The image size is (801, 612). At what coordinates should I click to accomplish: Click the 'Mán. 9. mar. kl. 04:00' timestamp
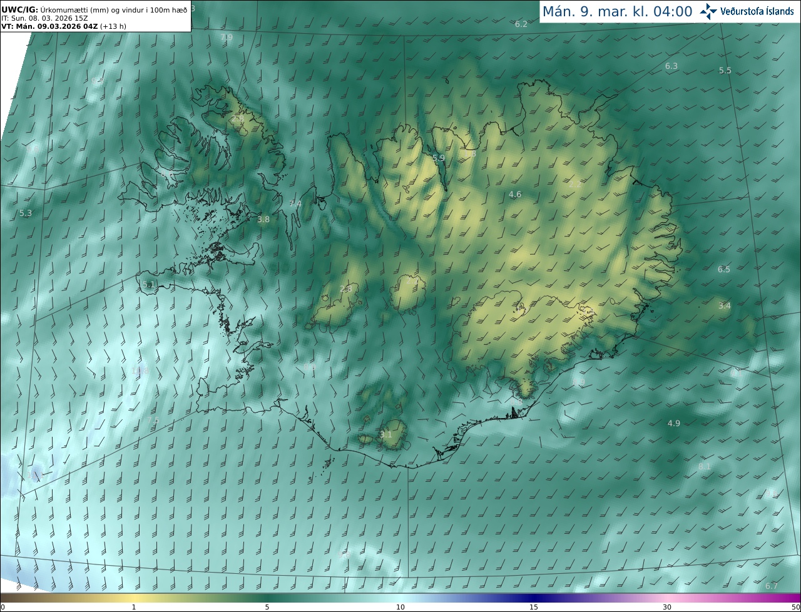pyautogui.click(x=617, y=11)
